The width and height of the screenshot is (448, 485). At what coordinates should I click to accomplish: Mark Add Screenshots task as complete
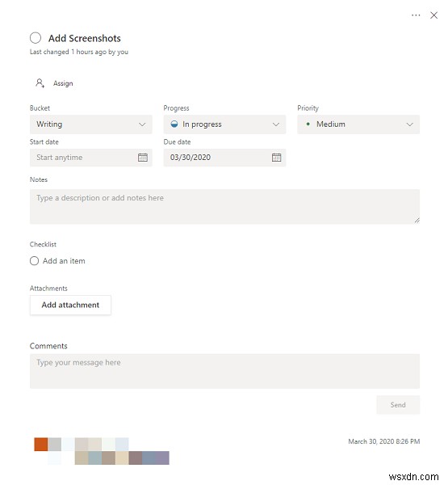point(36,38)
